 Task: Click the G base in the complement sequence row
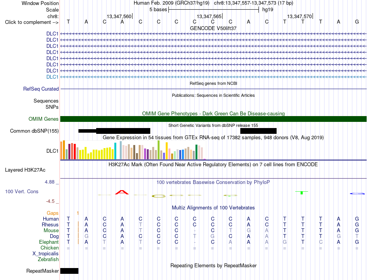pyautogui.click(x=357, y=22)
